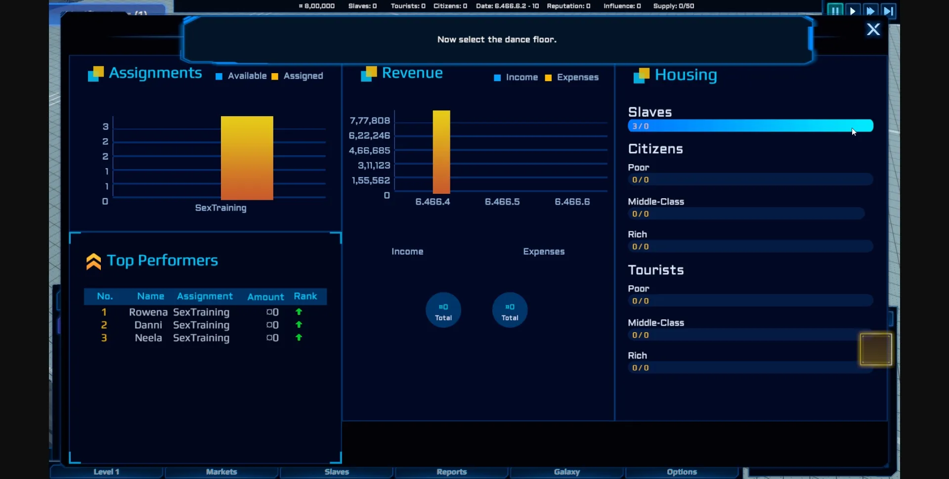949x479 pixels.
Task: Click the gold square highlight beside Tourists
Action: tap(876, 349)
